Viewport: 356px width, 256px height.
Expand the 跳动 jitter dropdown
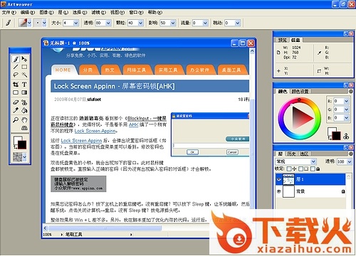point(238,23)
